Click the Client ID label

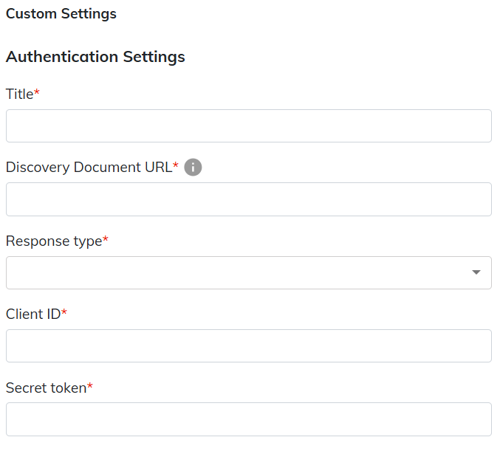coord(32,314)
